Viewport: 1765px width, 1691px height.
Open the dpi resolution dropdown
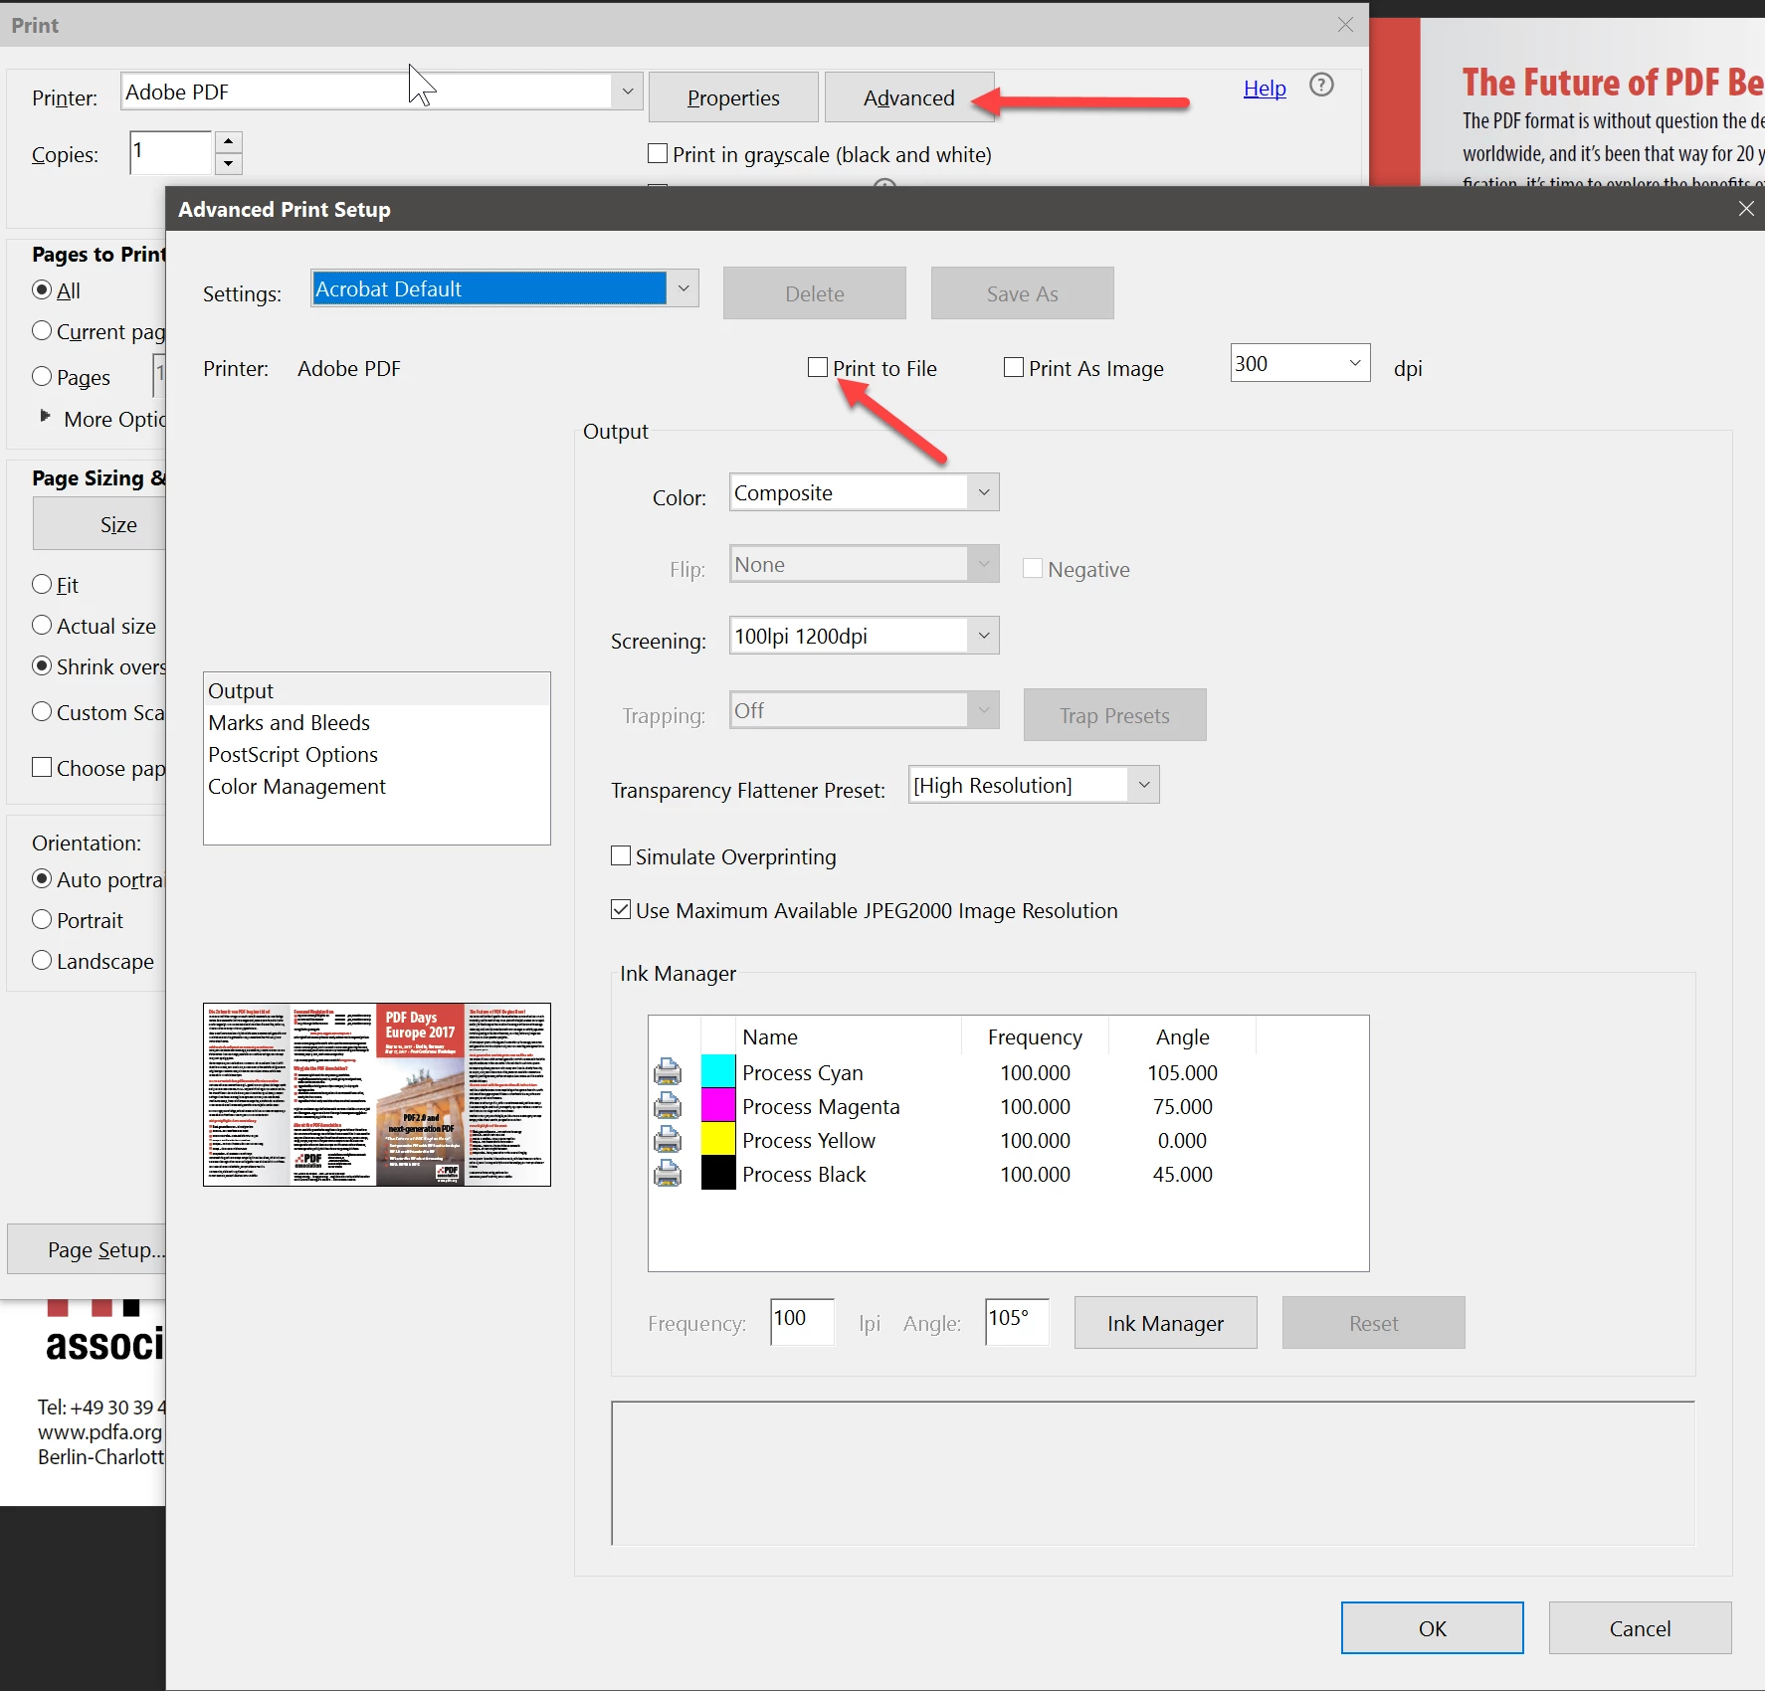pyautogui.click(x=1299, y=363)
